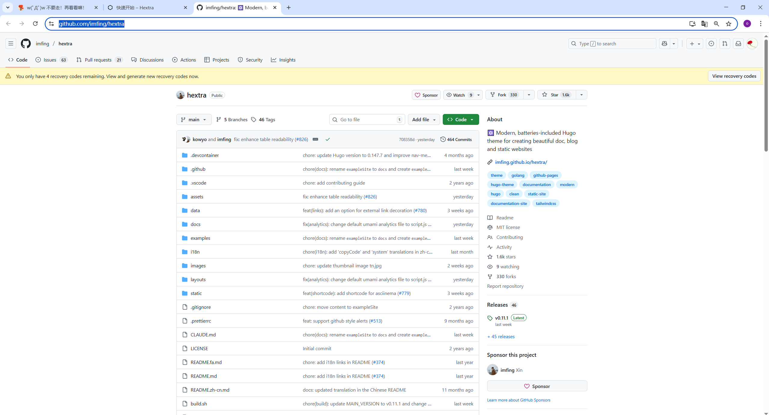Viewport: 769px width, 415px height.
Task: Open imfing.github.io/hextra/ link
Action: 521,162
